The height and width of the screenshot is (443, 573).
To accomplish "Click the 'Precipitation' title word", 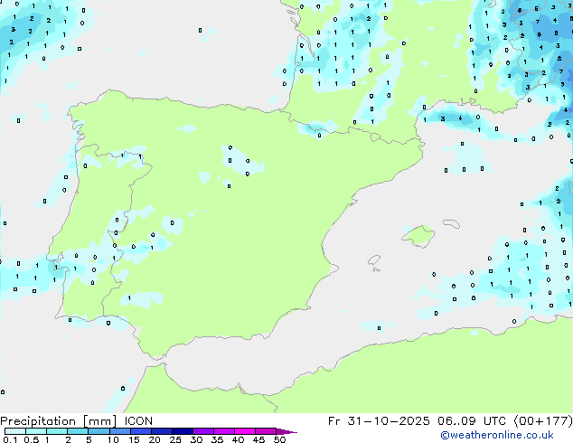I will click(x=38, y=421).
